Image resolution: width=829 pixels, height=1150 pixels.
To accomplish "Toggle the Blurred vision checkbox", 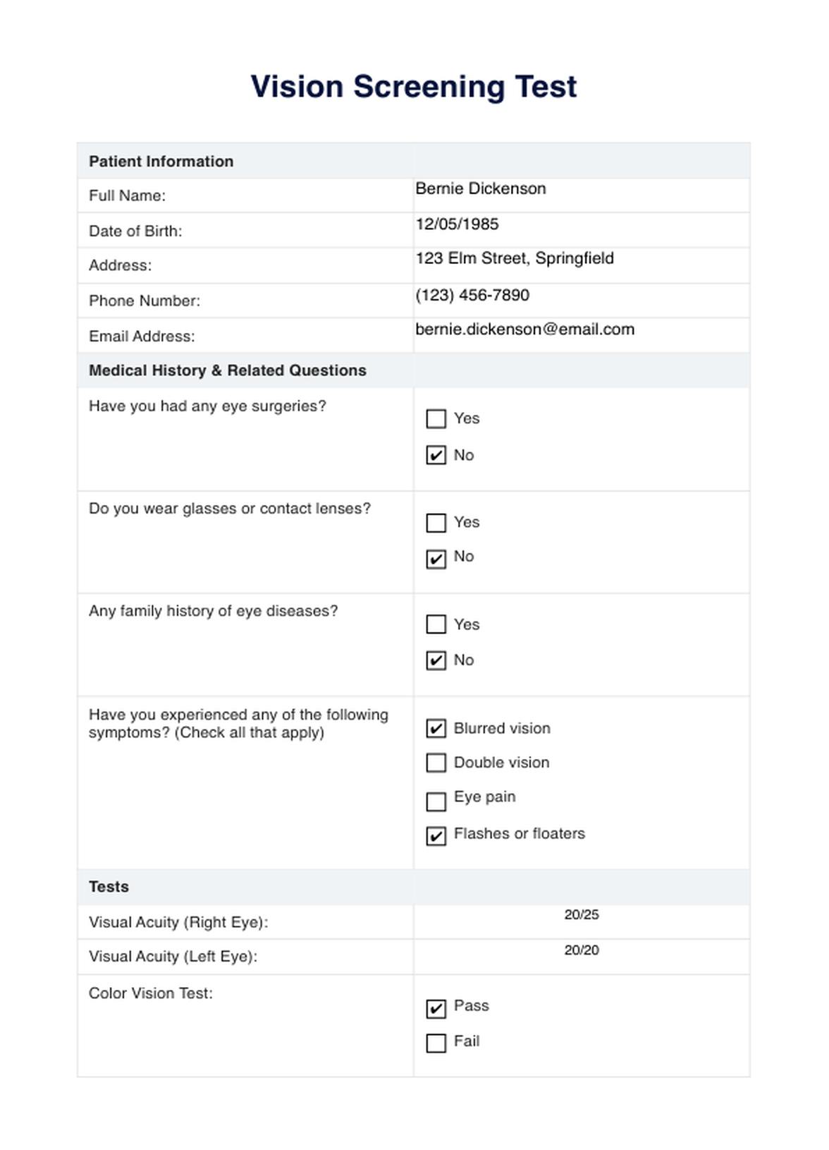I will (436, 728).
